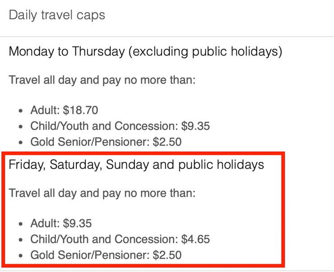The image size is (334, 272).
Task: Click the bullet beside "Adult: $9.35"
Action: coord(21,223)
